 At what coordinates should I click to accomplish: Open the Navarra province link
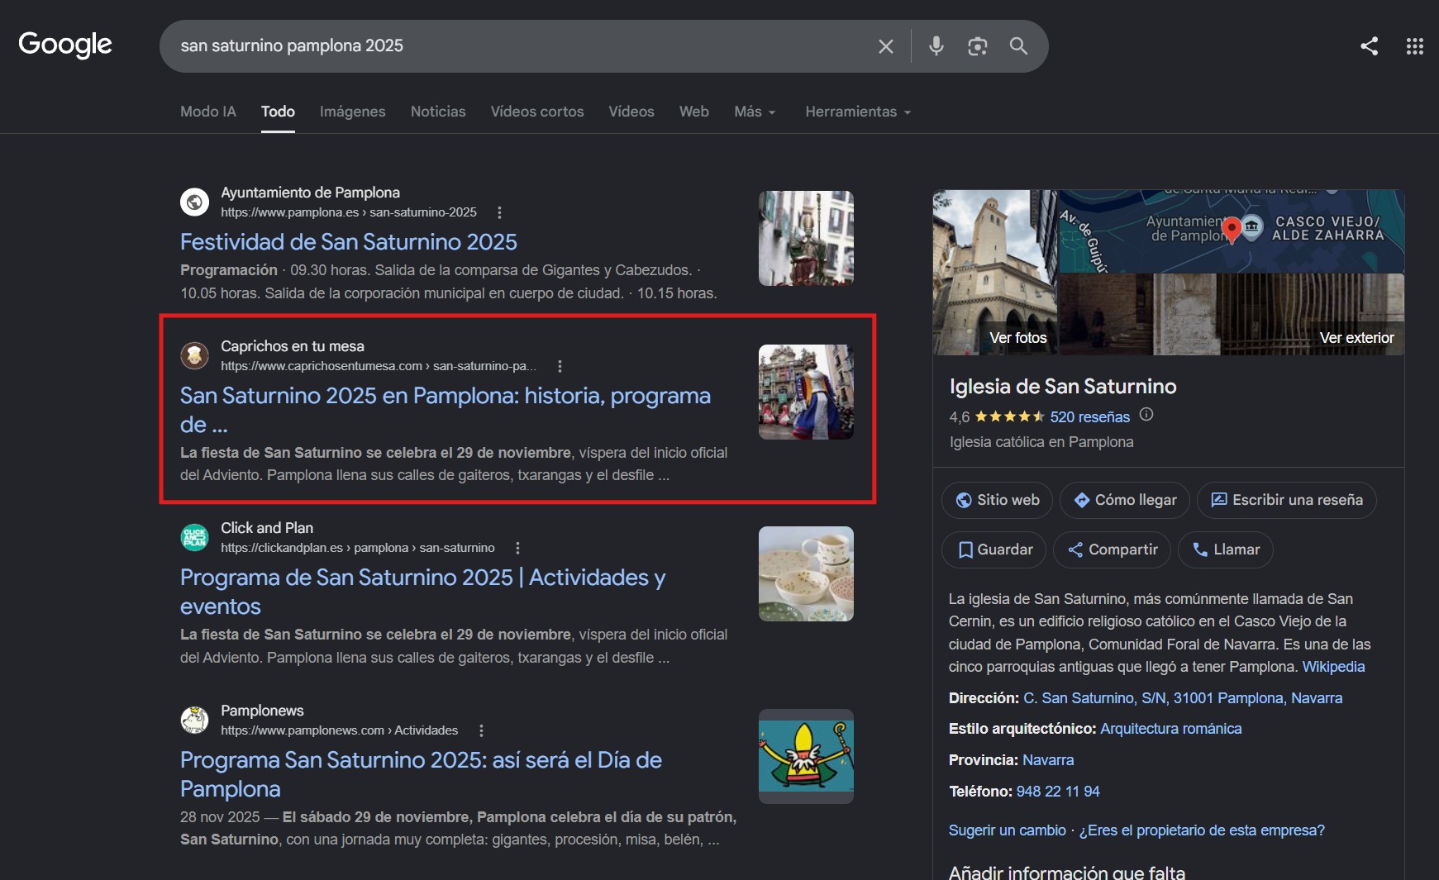tap(1048, 760)
